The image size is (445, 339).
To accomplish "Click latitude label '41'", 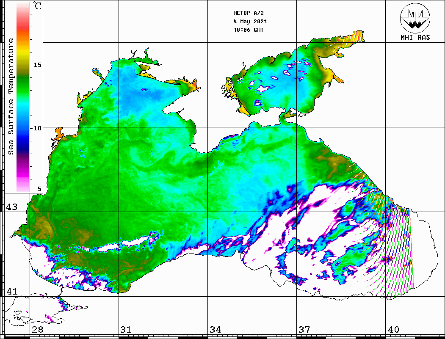I will tap(12, 291).
